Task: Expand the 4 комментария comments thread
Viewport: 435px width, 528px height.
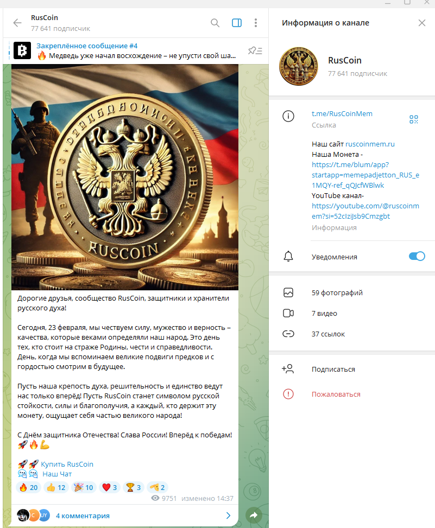Action: click(x=125, y=516)
